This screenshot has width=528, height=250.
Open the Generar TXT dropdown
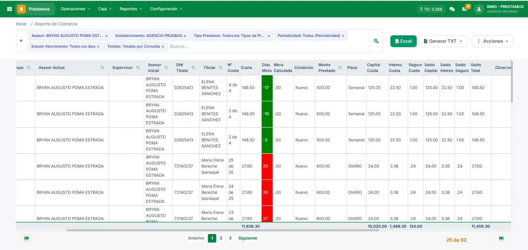click(x=443, y=41)
